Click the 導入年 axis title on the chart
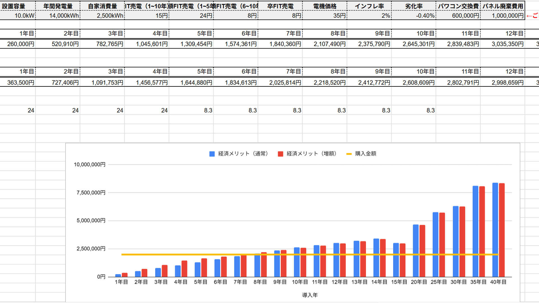The height and width of the screenshot is (303, 539). pos(310,295)
